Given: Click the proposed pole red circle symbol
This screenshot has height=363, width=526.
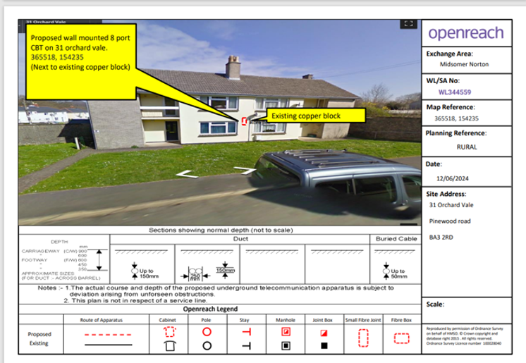Looking at the screenshot, I should [207, 332].
